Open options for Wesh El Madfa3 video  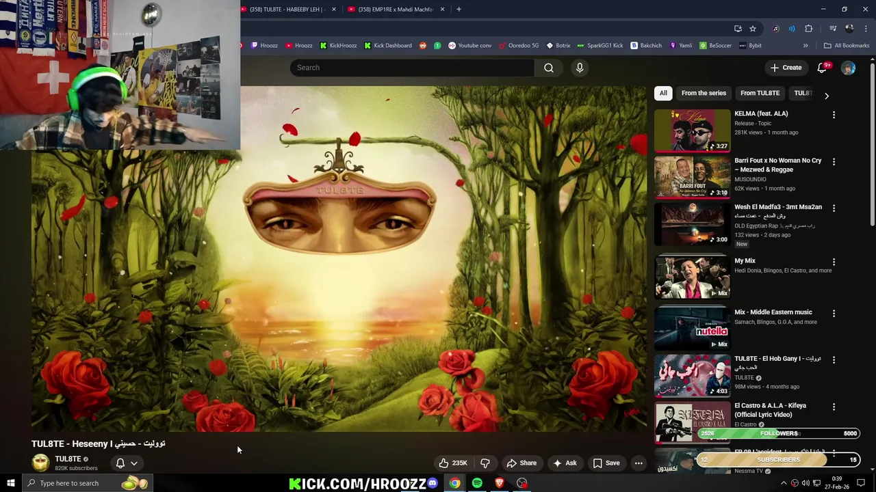point(834,208)
